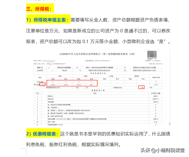Image resolution: width=189 pixels, height=157 pixels.
Task: Toggle the checked '按照实际利润额预缴' option
Action: click(x=49, y=68)
